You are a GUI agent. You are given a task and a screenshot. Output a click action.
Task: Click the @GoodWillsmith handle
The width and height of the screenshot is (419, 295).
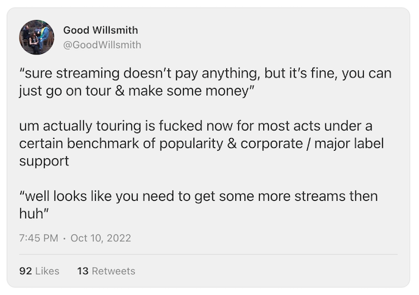click(x=102, y=45)
